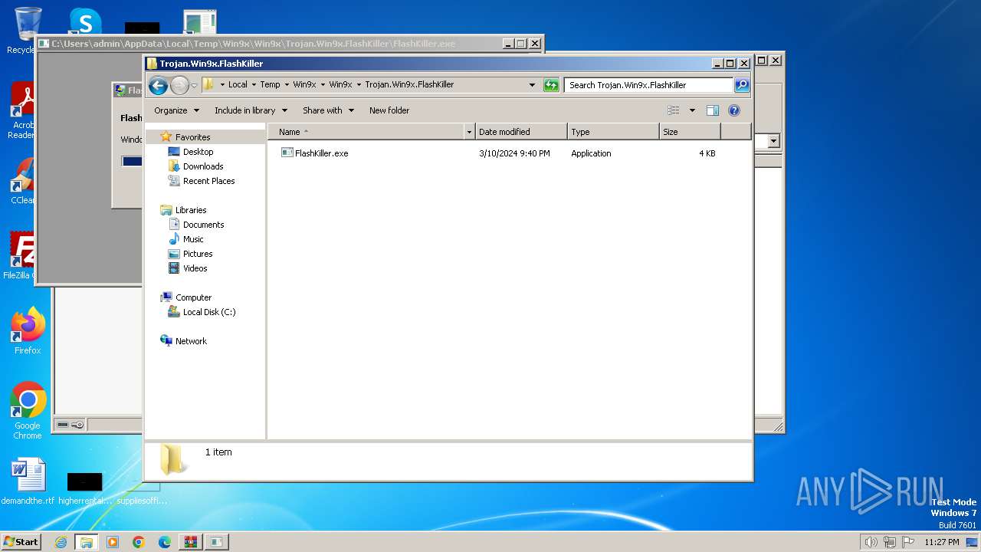Open the Share with menu
981x552 pixels.
(x=328, y=110)
